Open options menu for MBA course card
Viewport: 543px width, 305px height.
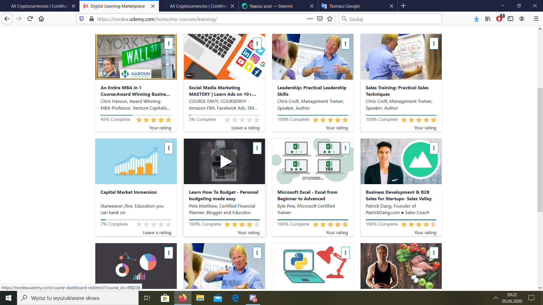click(x=169, y=43)
